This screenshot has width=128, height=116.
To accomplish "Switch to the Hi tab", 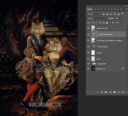I will click(x=99, y=9).
